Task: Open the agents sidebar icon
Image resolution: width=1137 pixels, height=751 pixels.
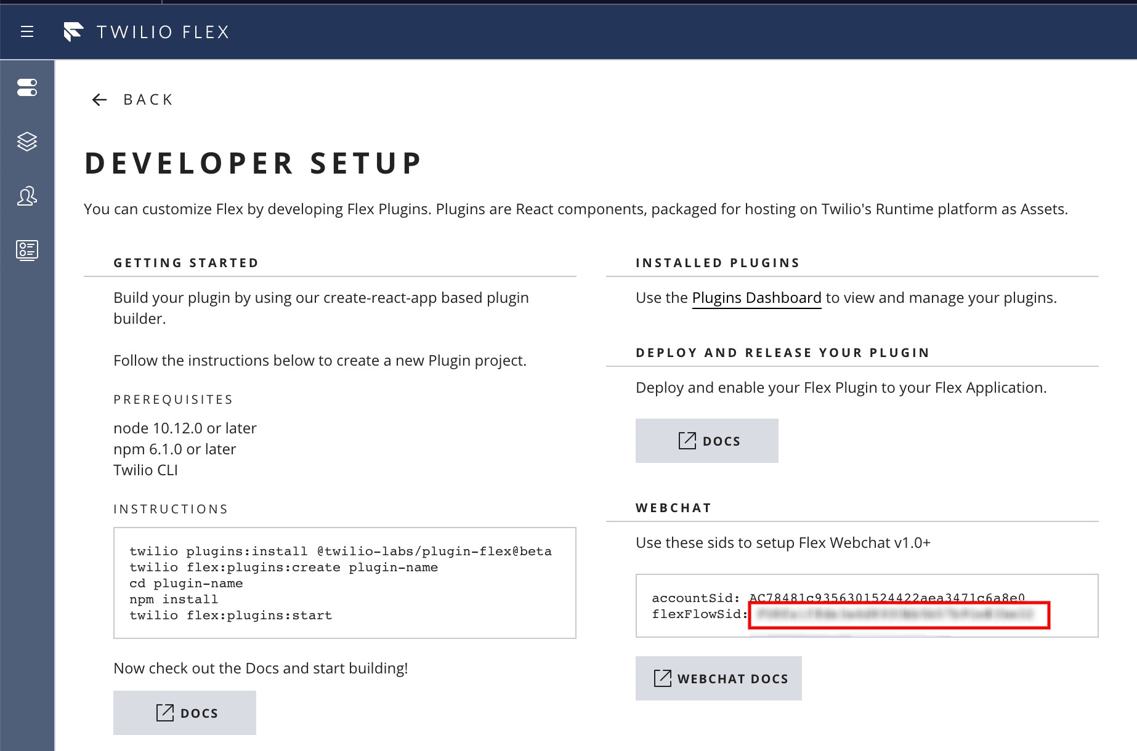Action: point(27,196)
